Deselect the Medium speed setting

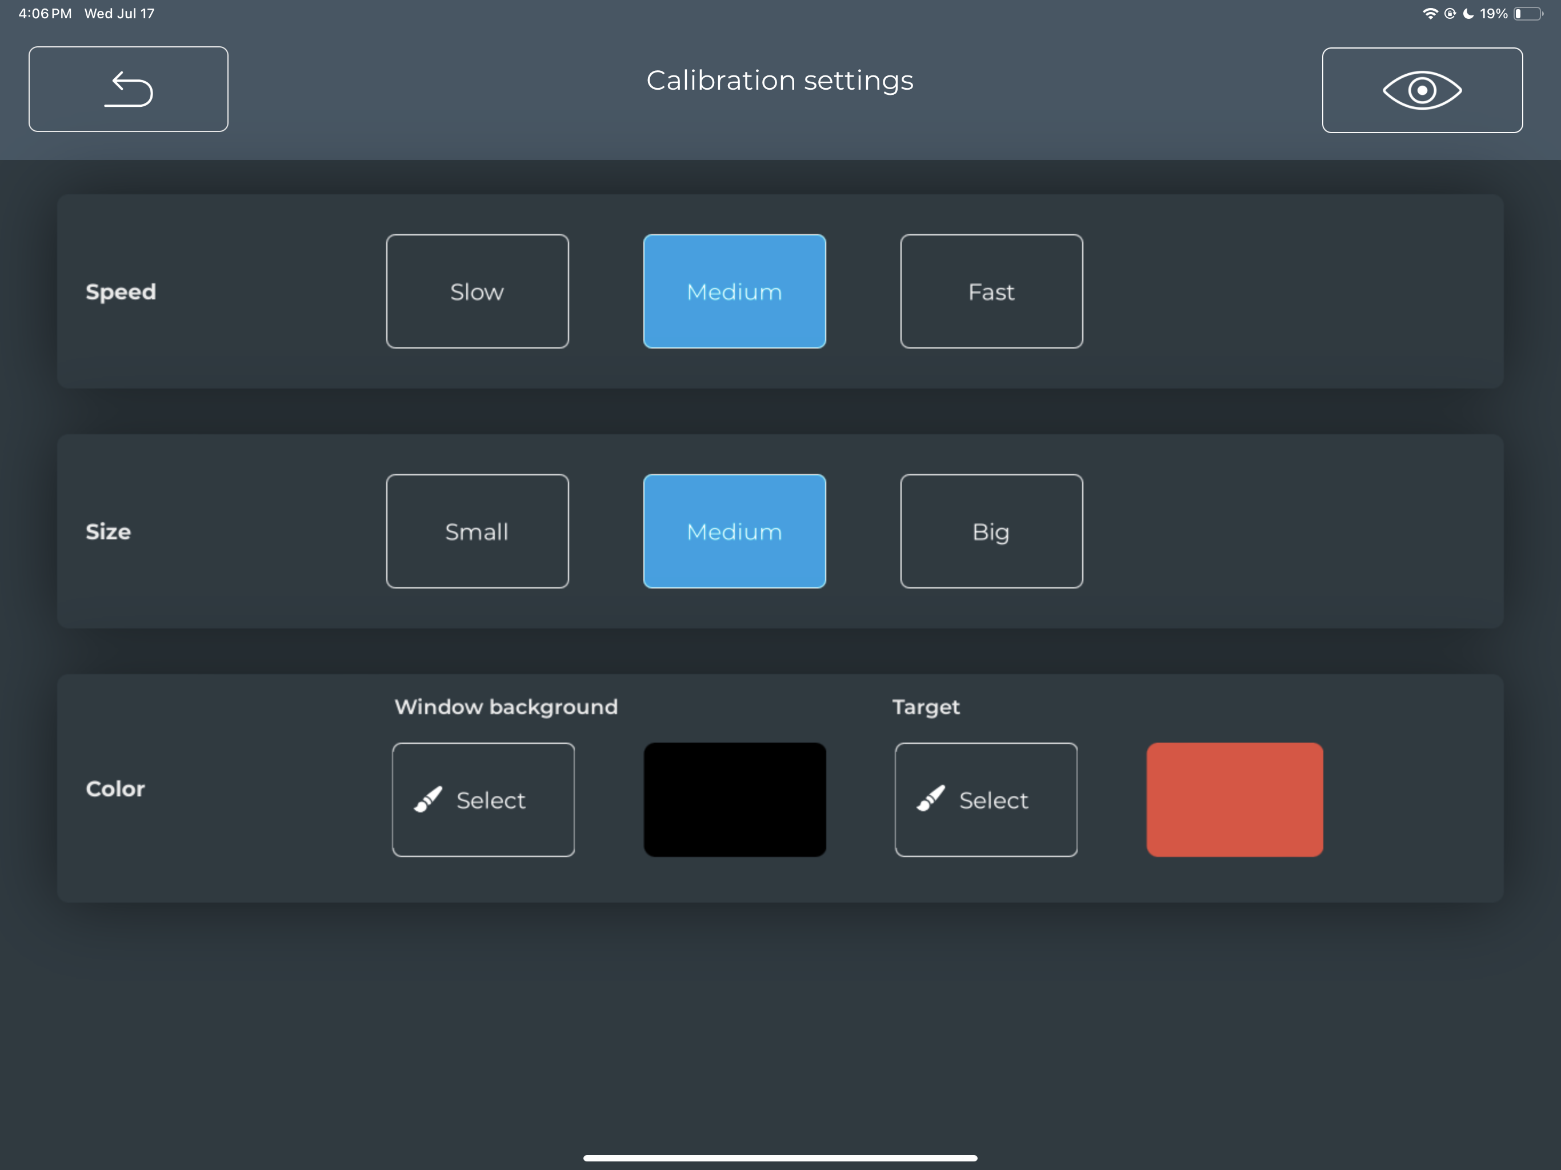(735, 291)
